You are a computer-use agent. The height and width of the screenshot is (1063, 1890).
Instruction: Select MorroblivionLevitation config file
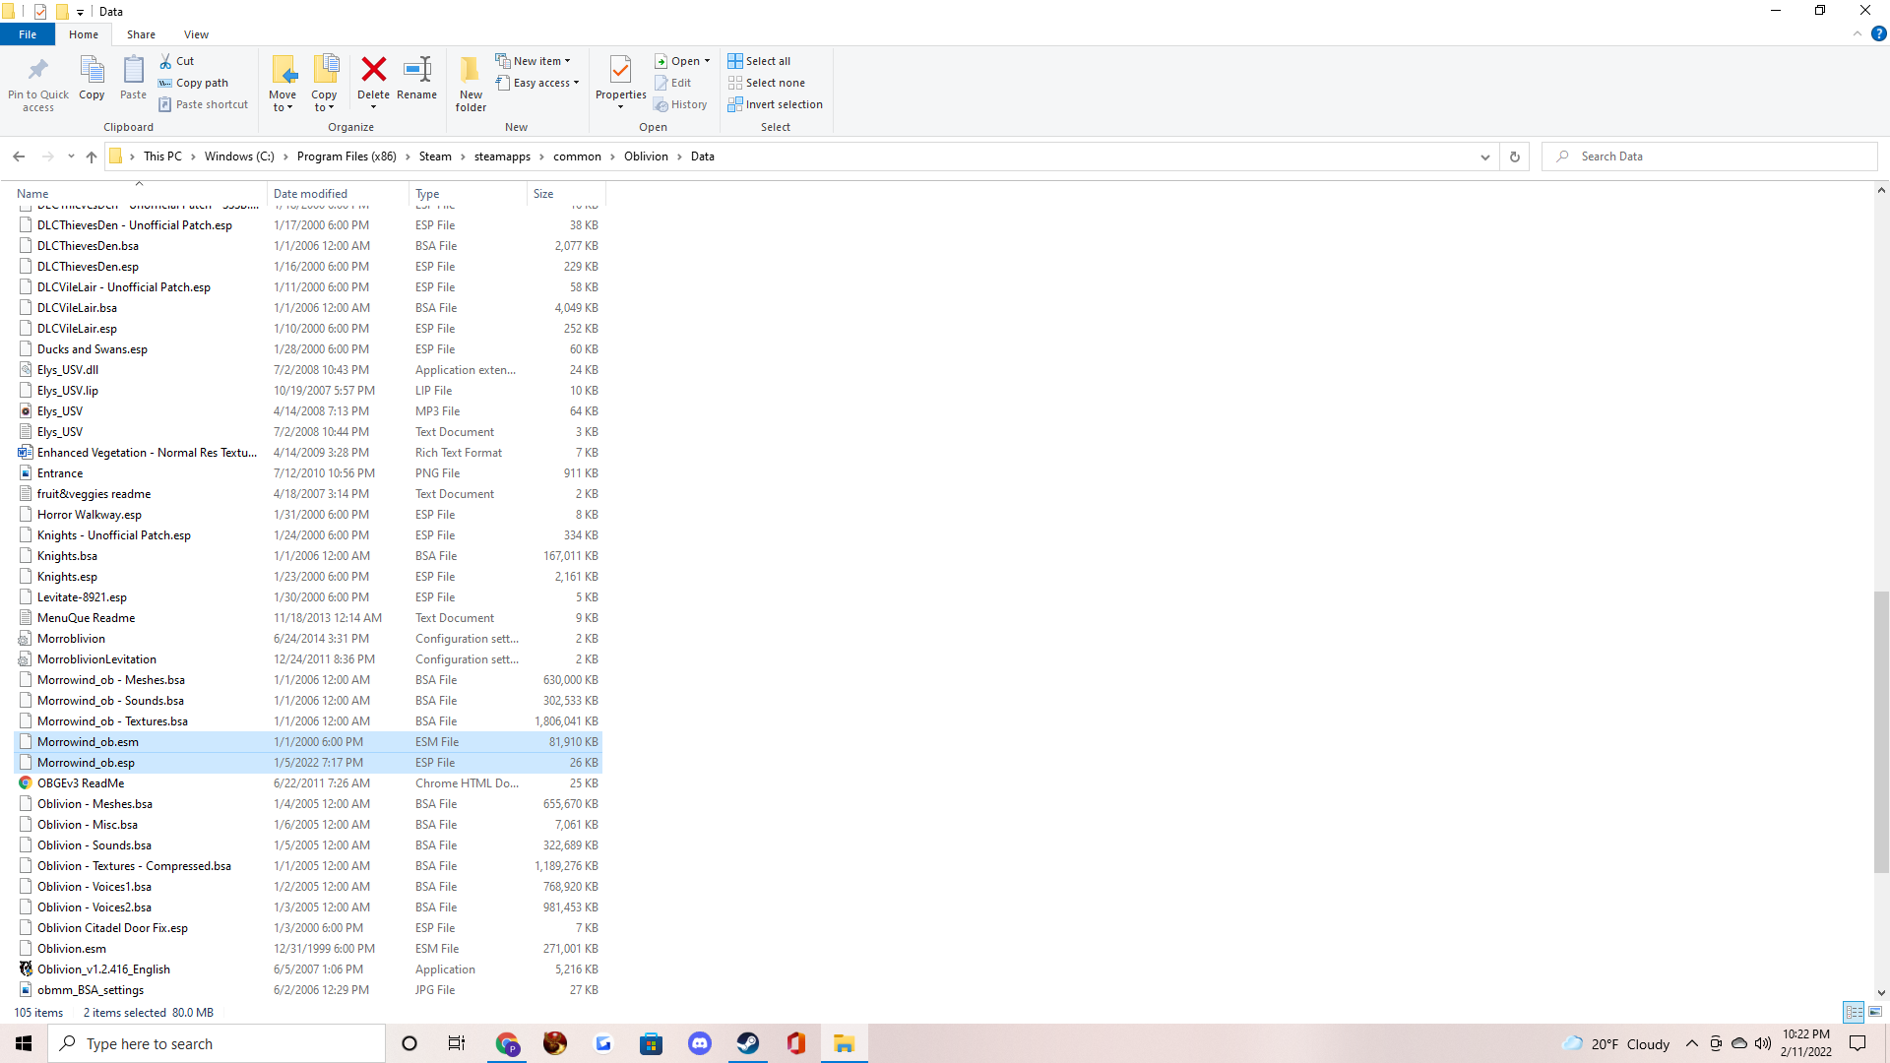coord(308,659)
